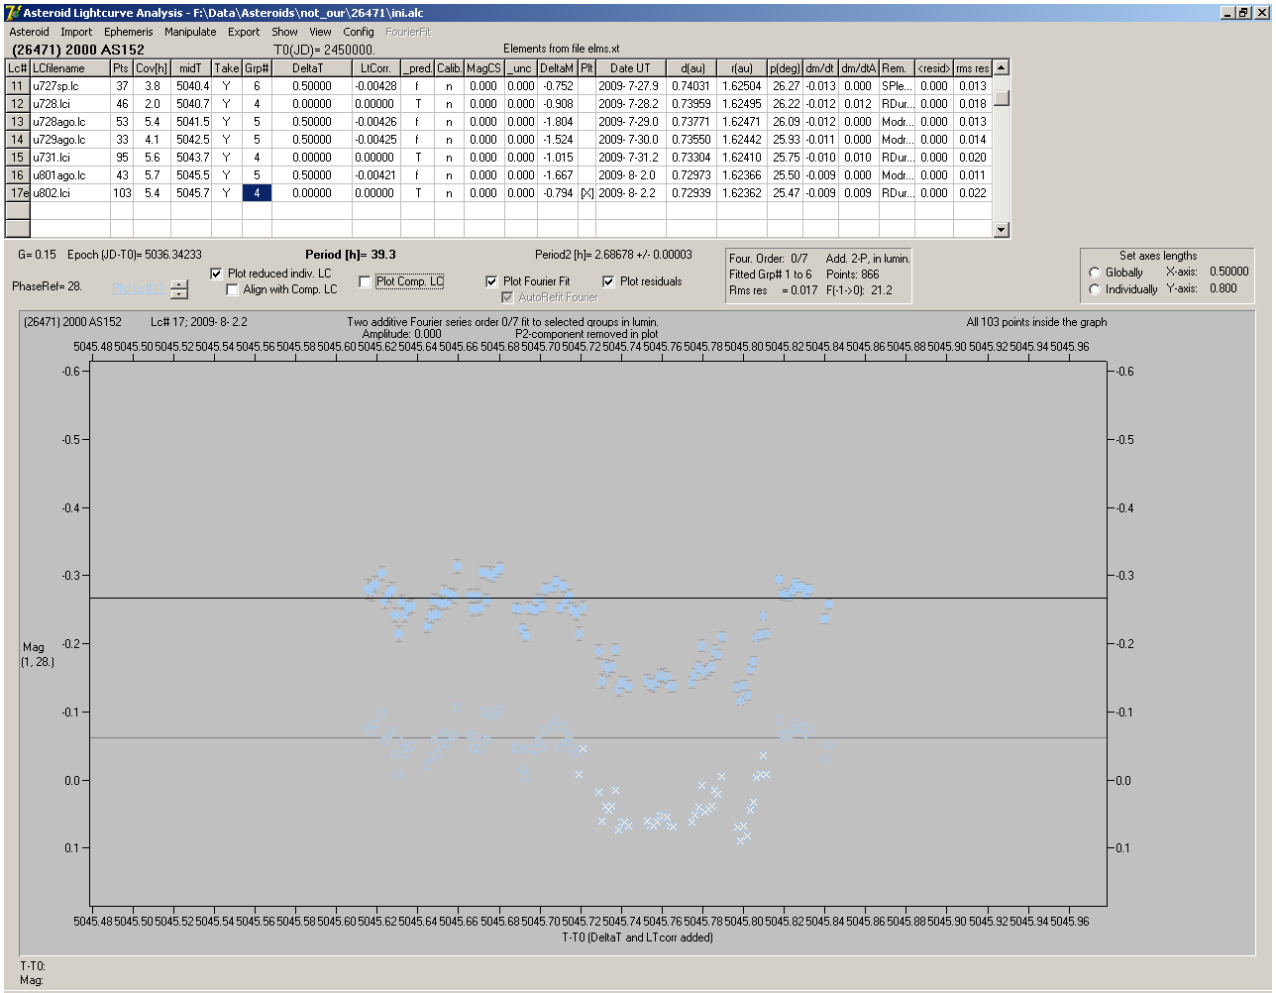Click the DeltaT column header
1276x993 pixels.
[312, 68]
